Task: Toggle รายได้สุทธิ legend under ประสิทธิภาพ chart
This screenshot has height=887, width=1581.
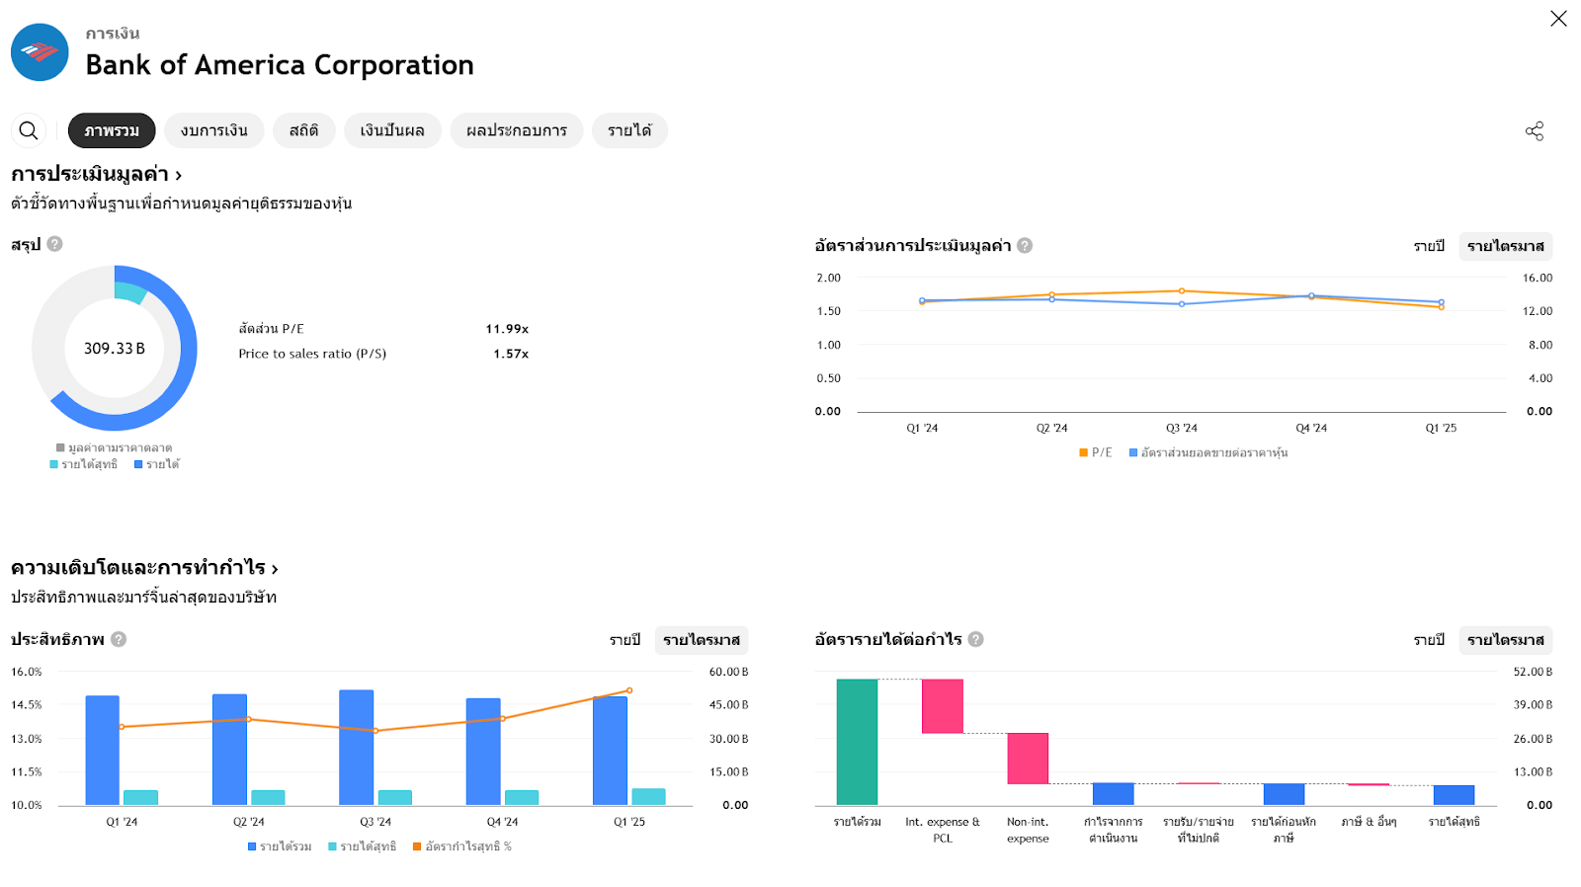Action: (363, 847)
